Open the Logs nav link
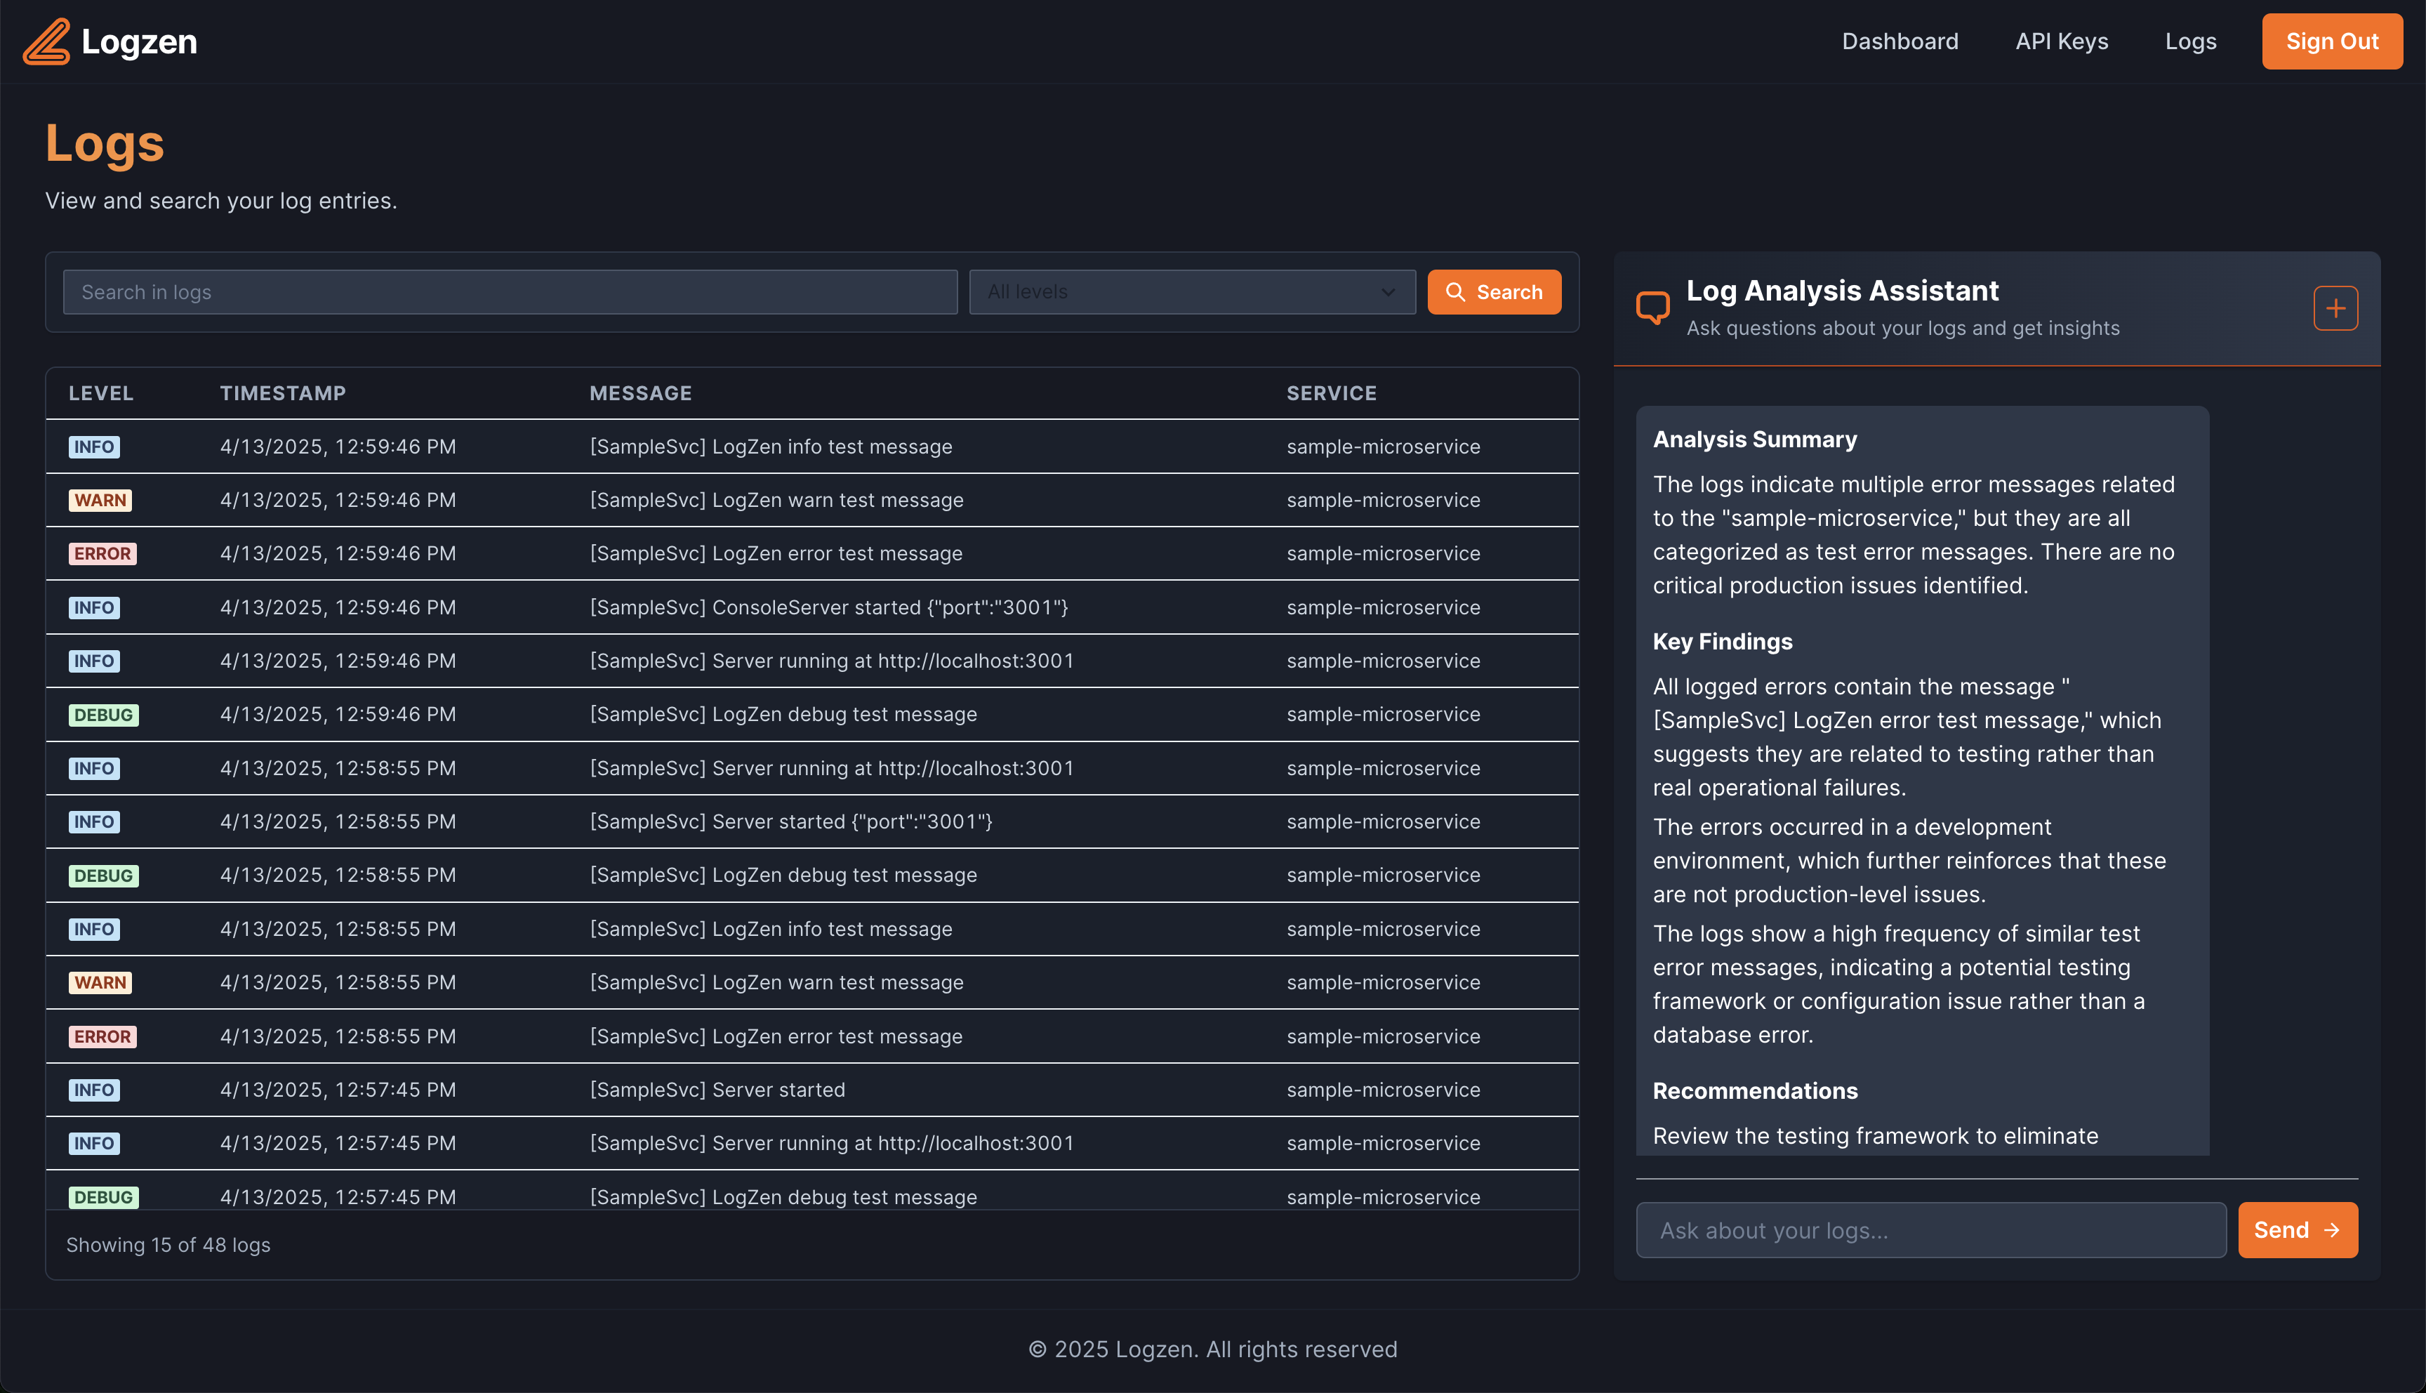Image resolution: width=2426 pixels, height=1393 pixels. point(2190,41)
